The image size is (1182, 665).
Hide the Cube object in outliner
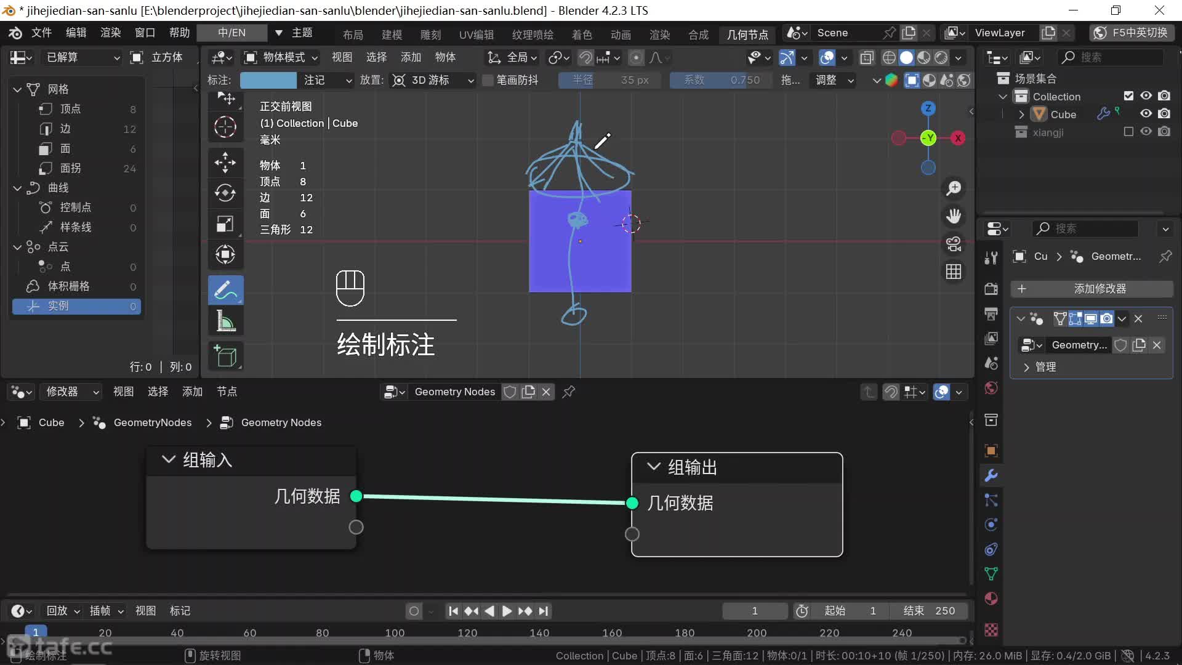[1146, 114]
